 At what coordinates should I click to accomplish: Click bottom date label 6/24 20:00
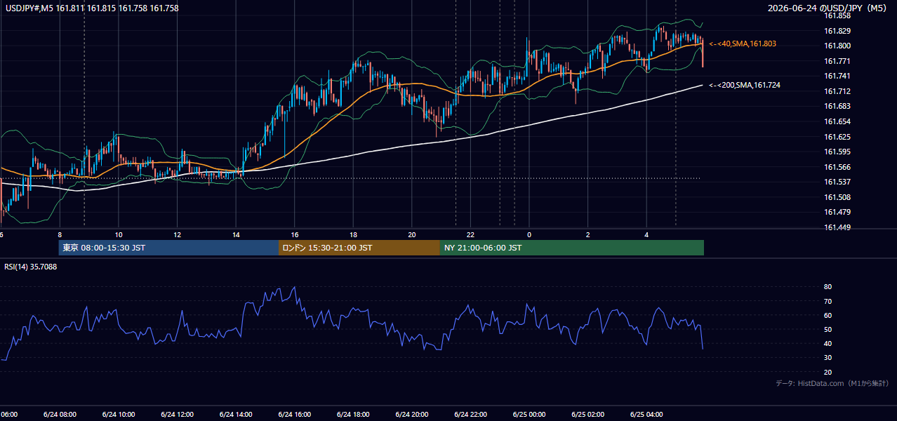coord(412,414)
